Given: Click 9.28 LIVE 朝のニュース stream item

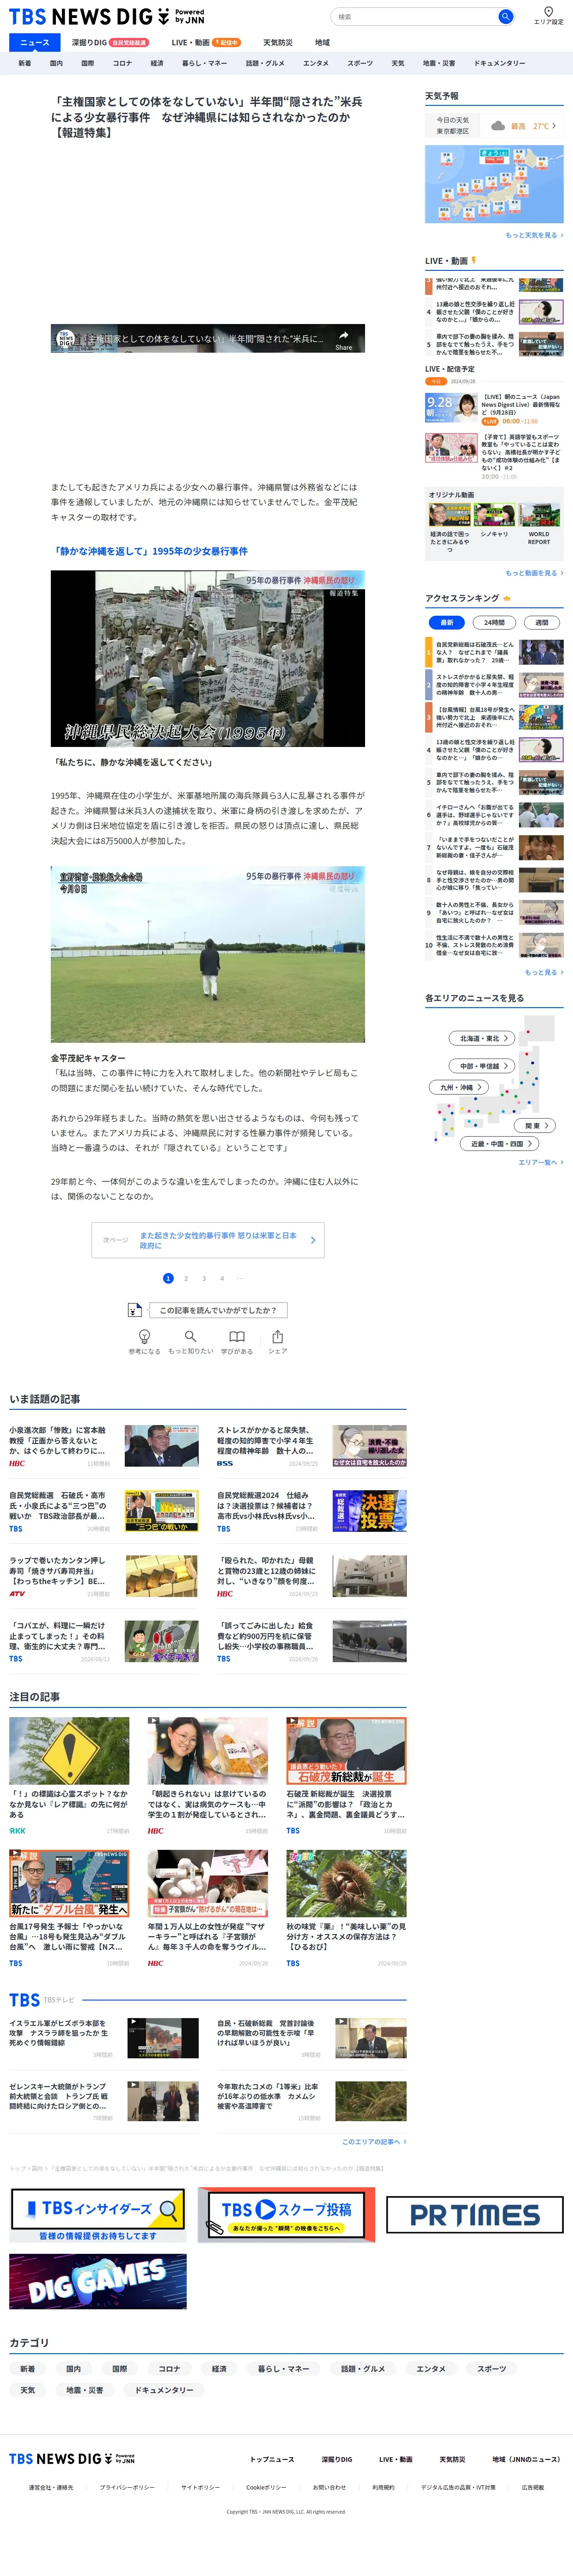Looking at the screenshot, I should pyautogui.click(x=494, y=409).
